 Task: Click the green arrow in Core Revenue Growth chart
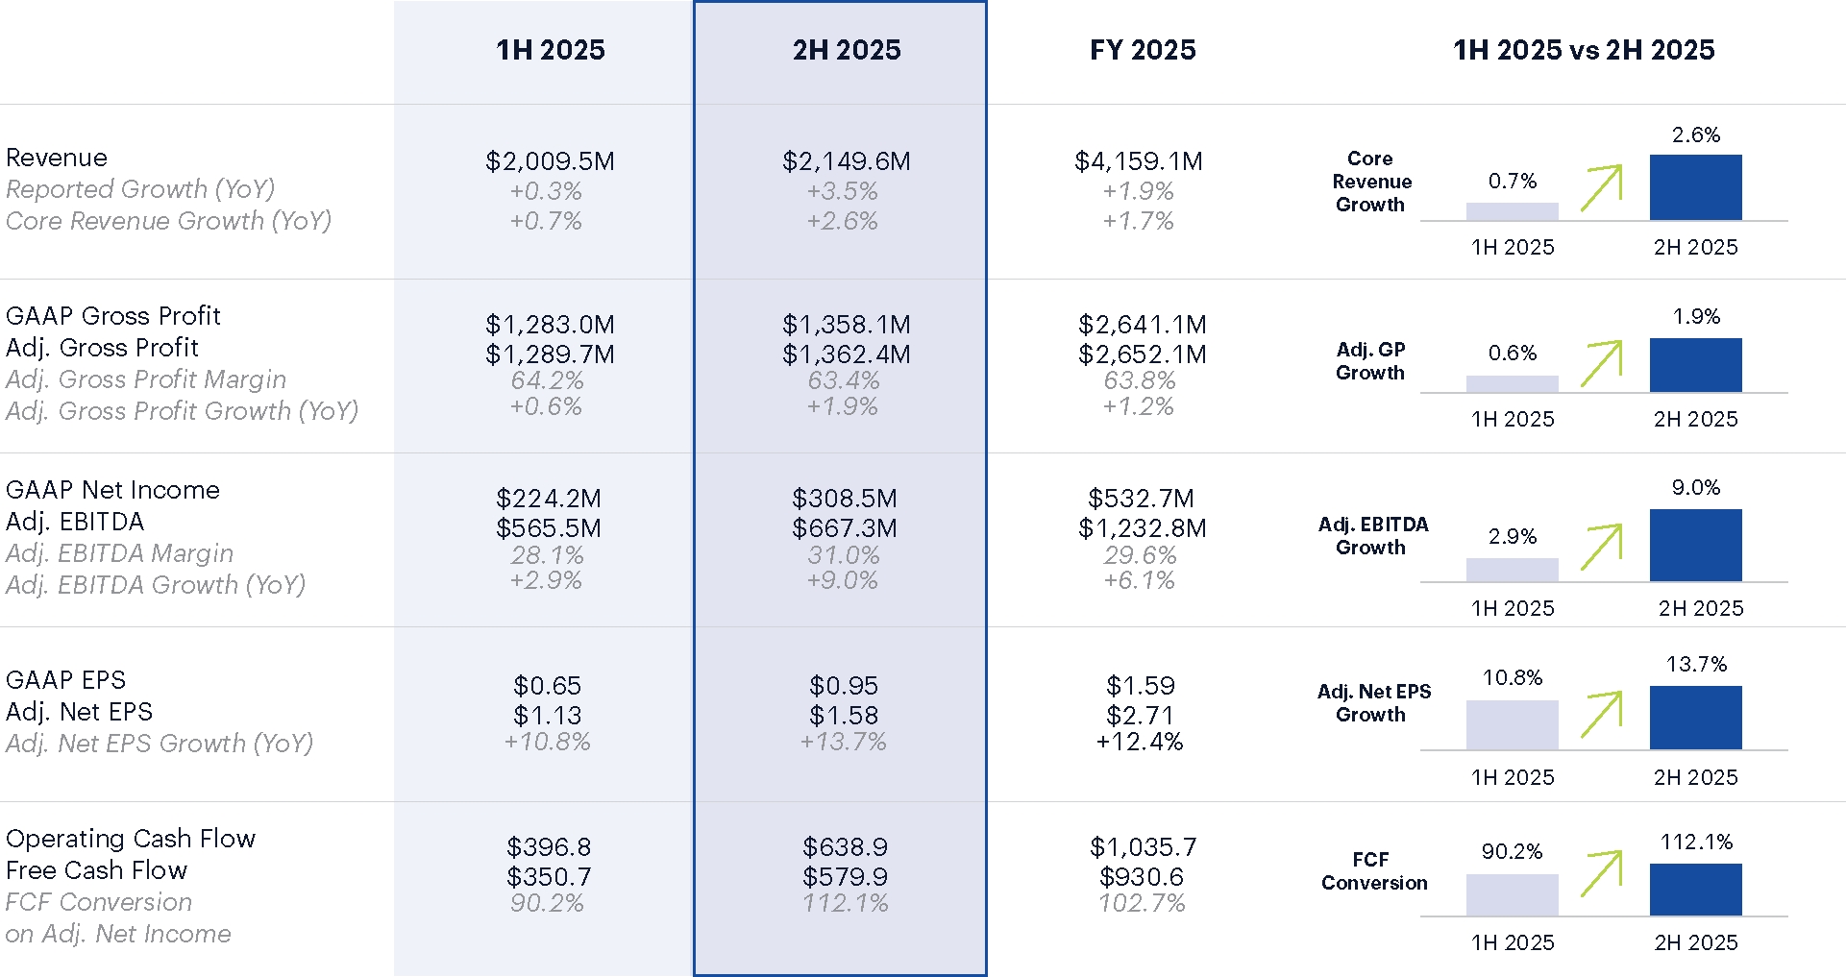pos(1601,187)
